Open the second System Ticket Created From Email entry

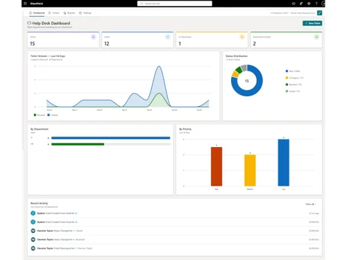point(175,222)
